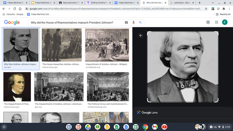
Task: Select the smithsonianmag.com Political Circus image
Action: point(108,87)
